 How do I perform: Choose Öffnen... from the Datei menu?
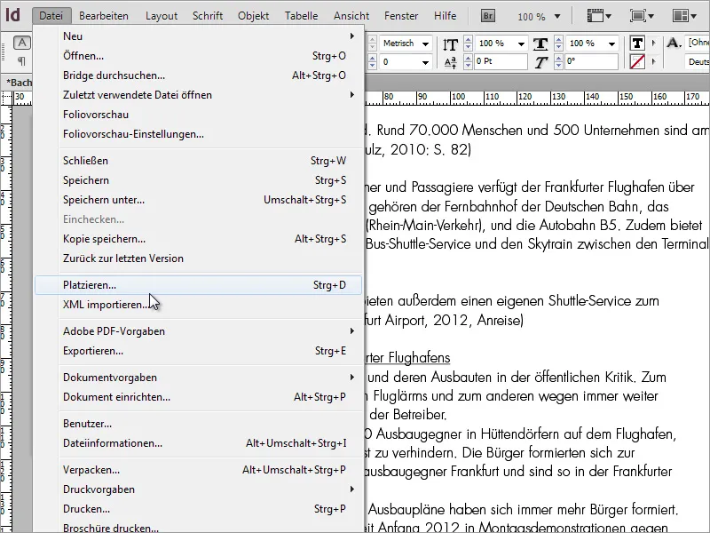click(x=198, y=56)
